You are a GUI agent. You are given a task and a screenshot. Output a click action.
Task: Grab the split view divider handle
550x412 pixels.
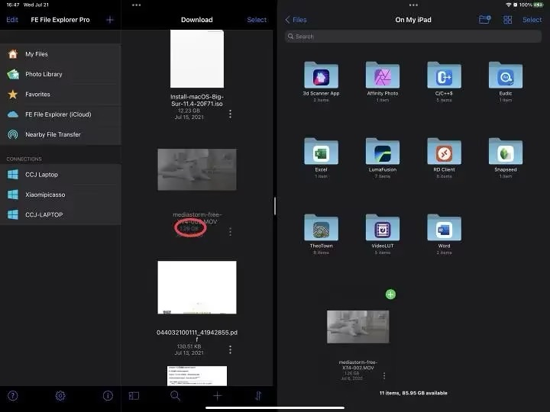(x=275, y=206)
